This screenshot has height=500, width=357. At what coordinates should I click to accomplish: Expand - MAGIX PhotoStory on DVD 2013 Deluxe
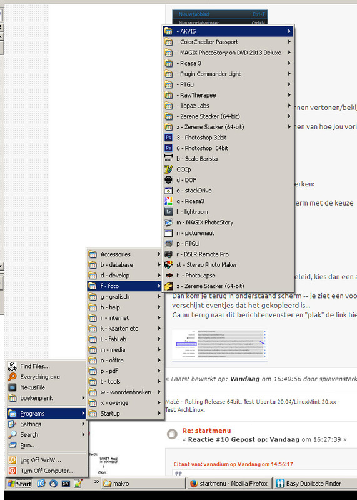click(228, 52)
